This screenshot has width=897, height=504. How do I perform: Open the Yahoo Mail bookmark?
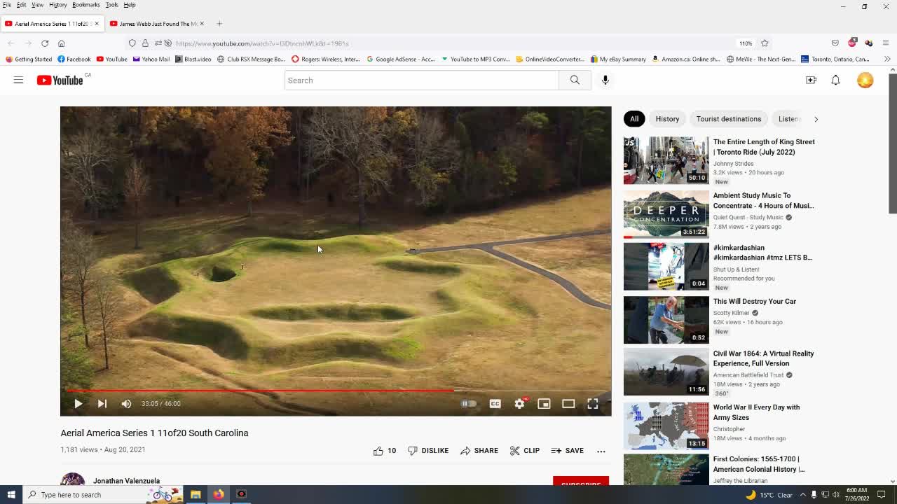click(x=151, y=59)
